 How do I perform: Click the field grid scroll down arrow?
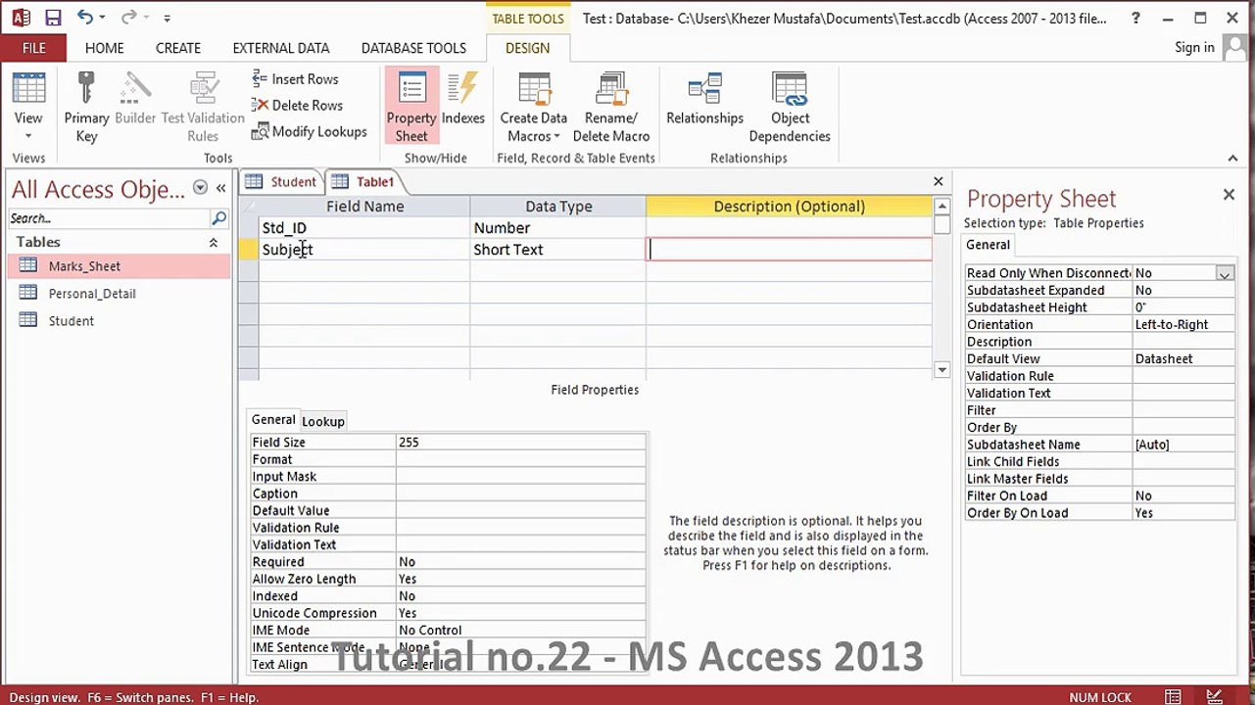(x=941, y=369)
